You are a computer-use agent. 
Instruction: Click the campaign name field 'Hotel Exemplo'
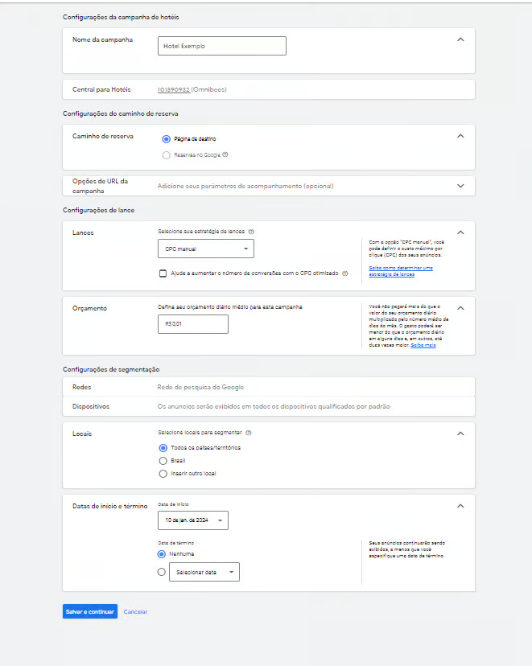pos(222,46)
